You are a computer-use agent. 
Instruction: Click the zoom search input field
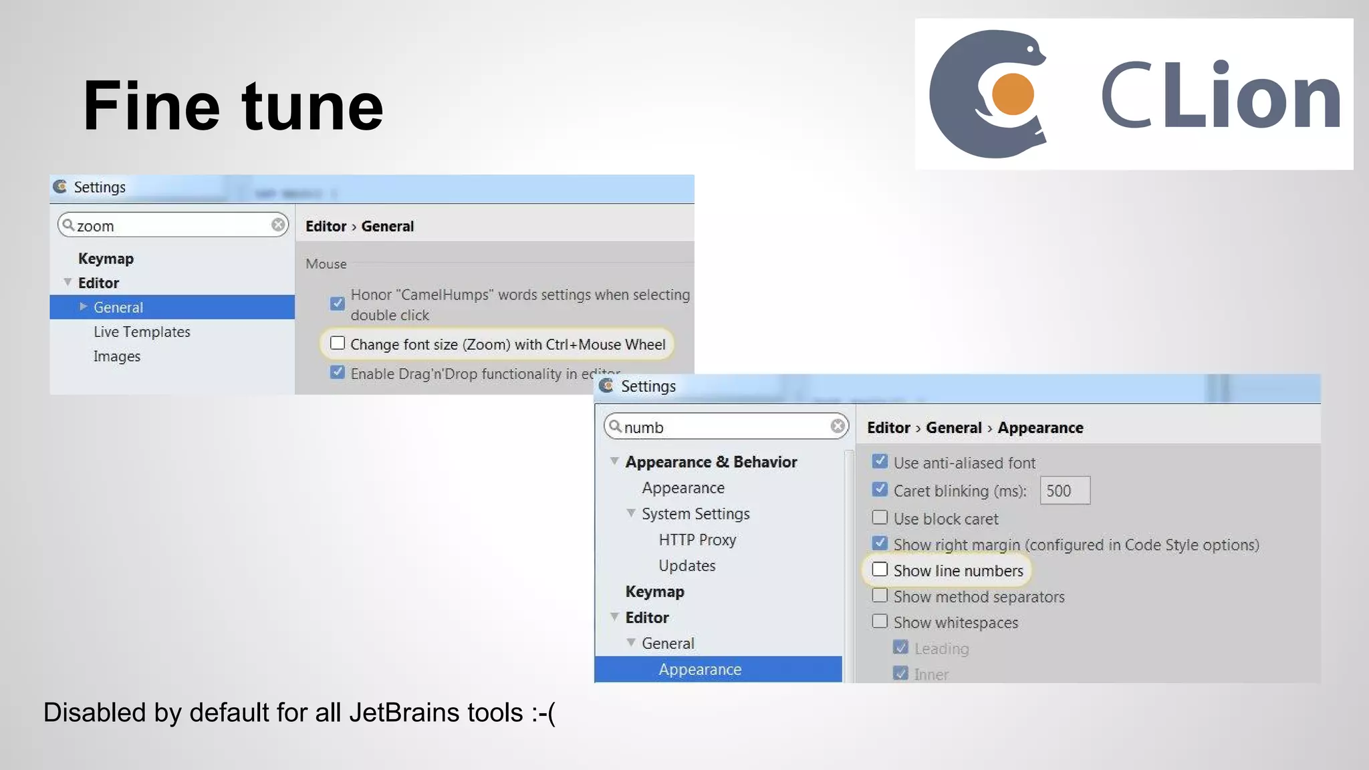172,225
